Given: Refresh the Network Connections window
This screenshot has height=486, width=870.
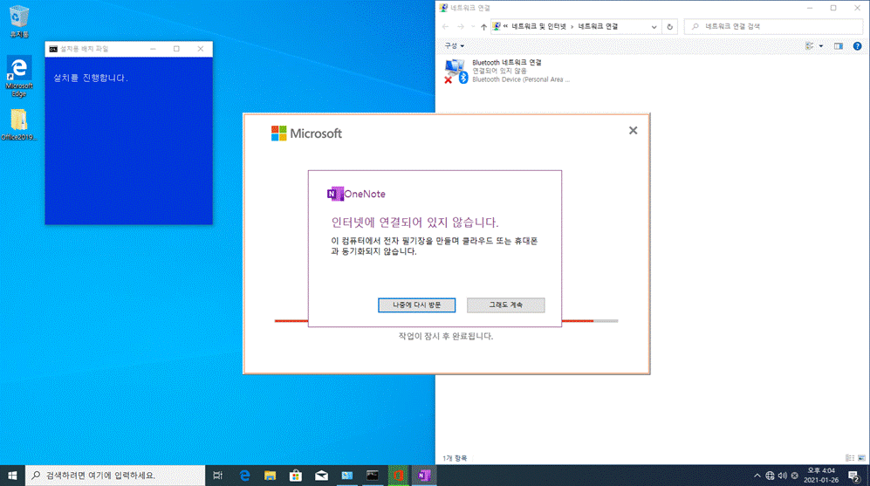Looking at the screenshot, I should (669, 27).
